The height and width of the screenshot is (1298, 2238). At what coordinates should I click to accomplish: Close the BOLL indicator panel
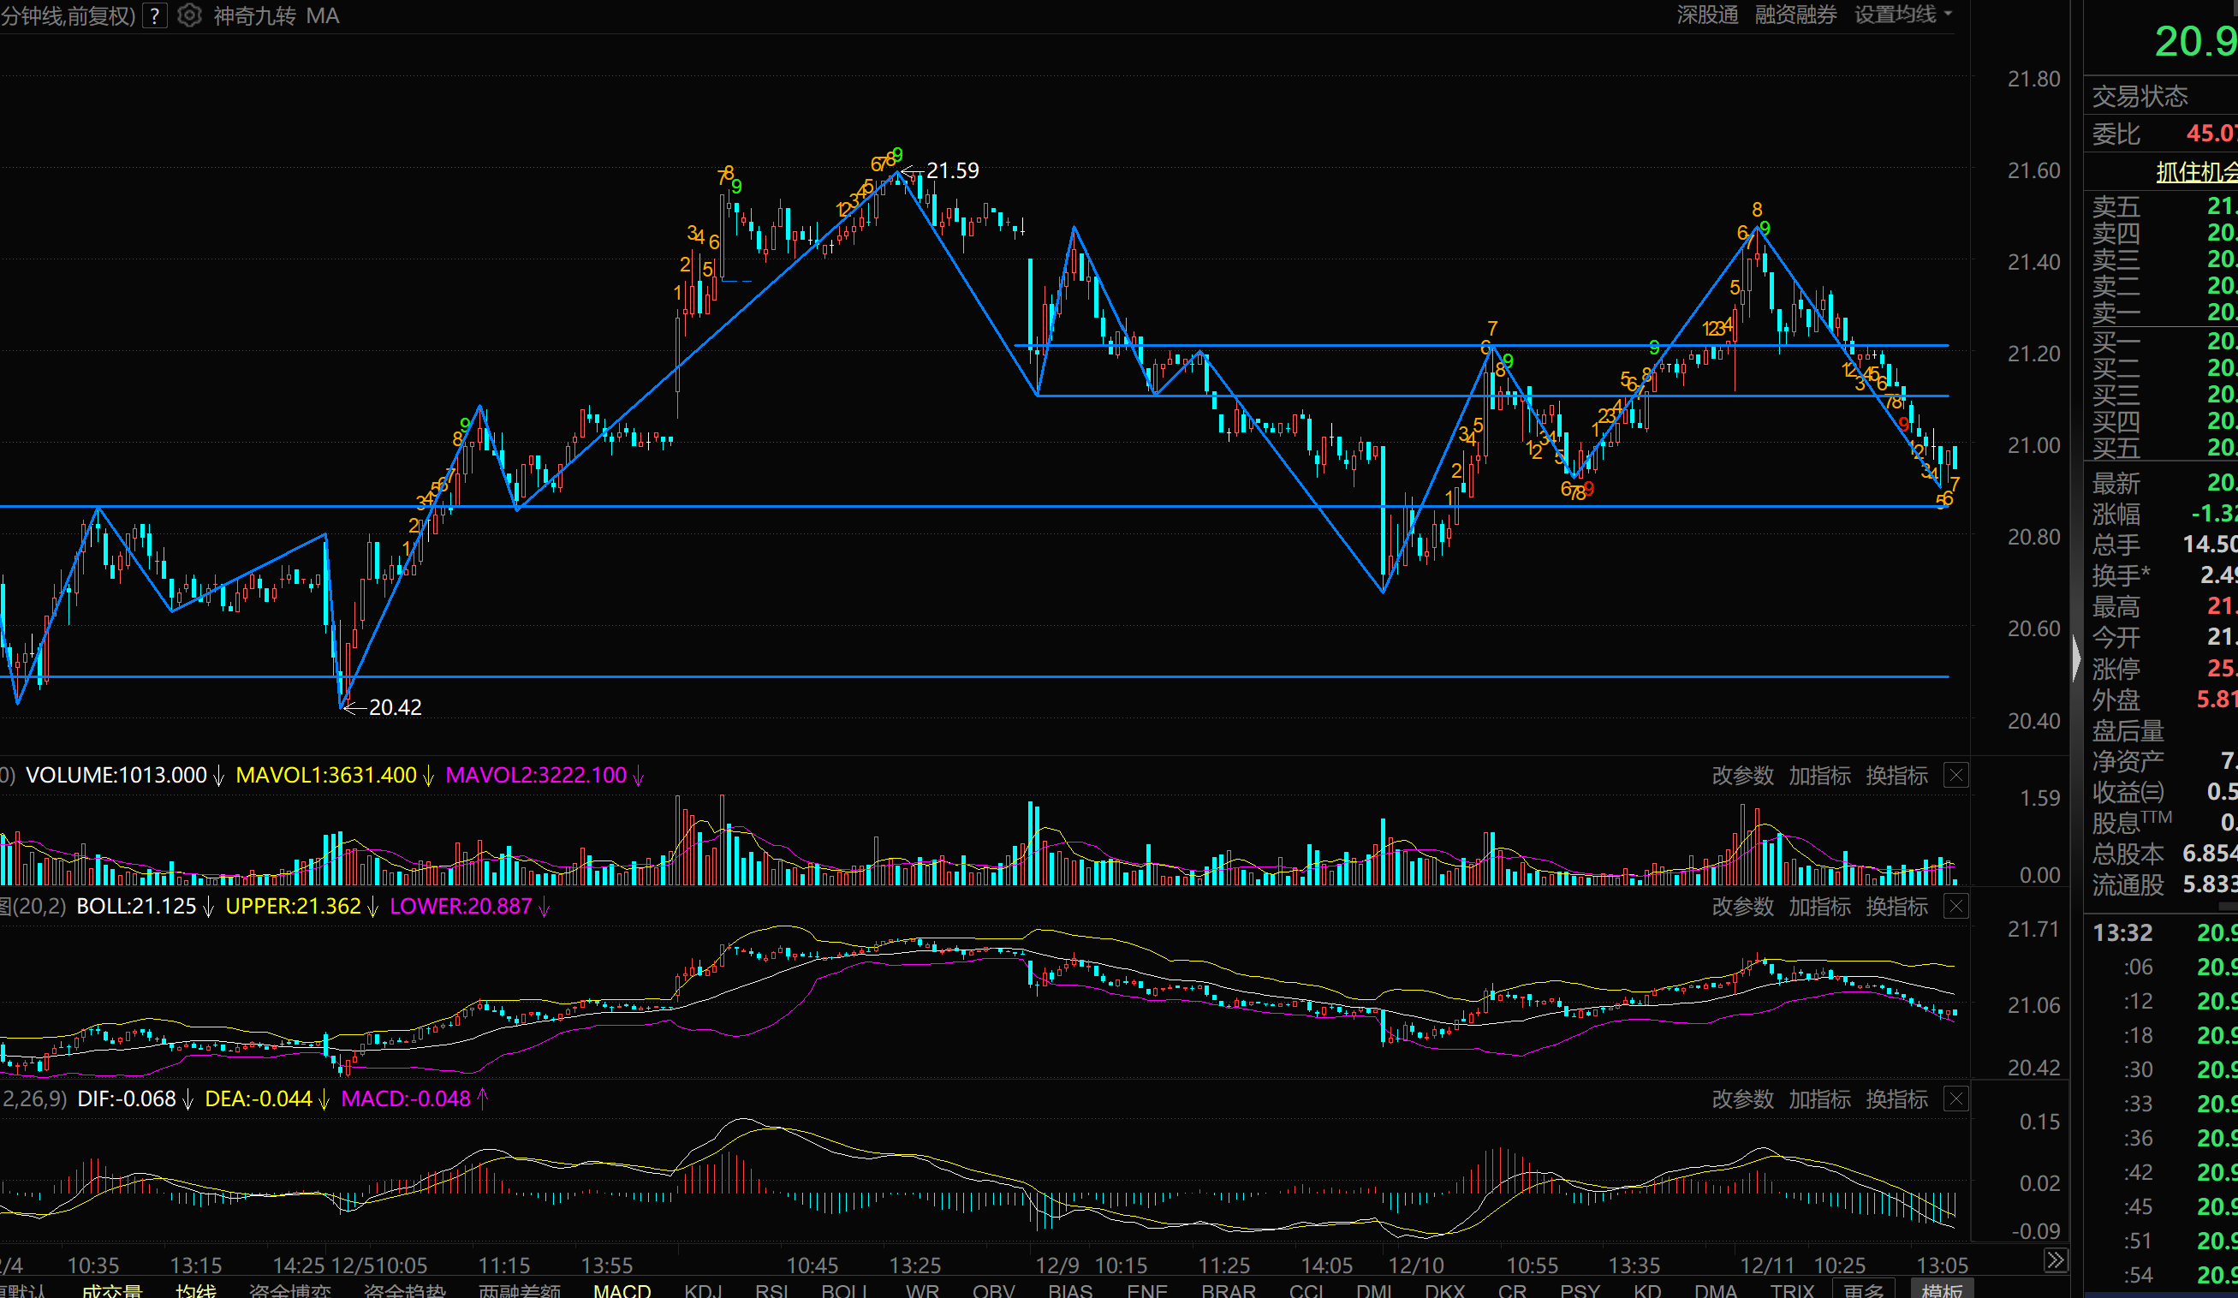click(1955, 907)
